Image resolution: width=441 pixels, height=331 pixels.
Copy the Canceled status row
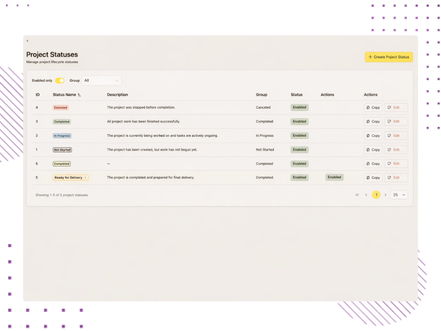point(373,108)
